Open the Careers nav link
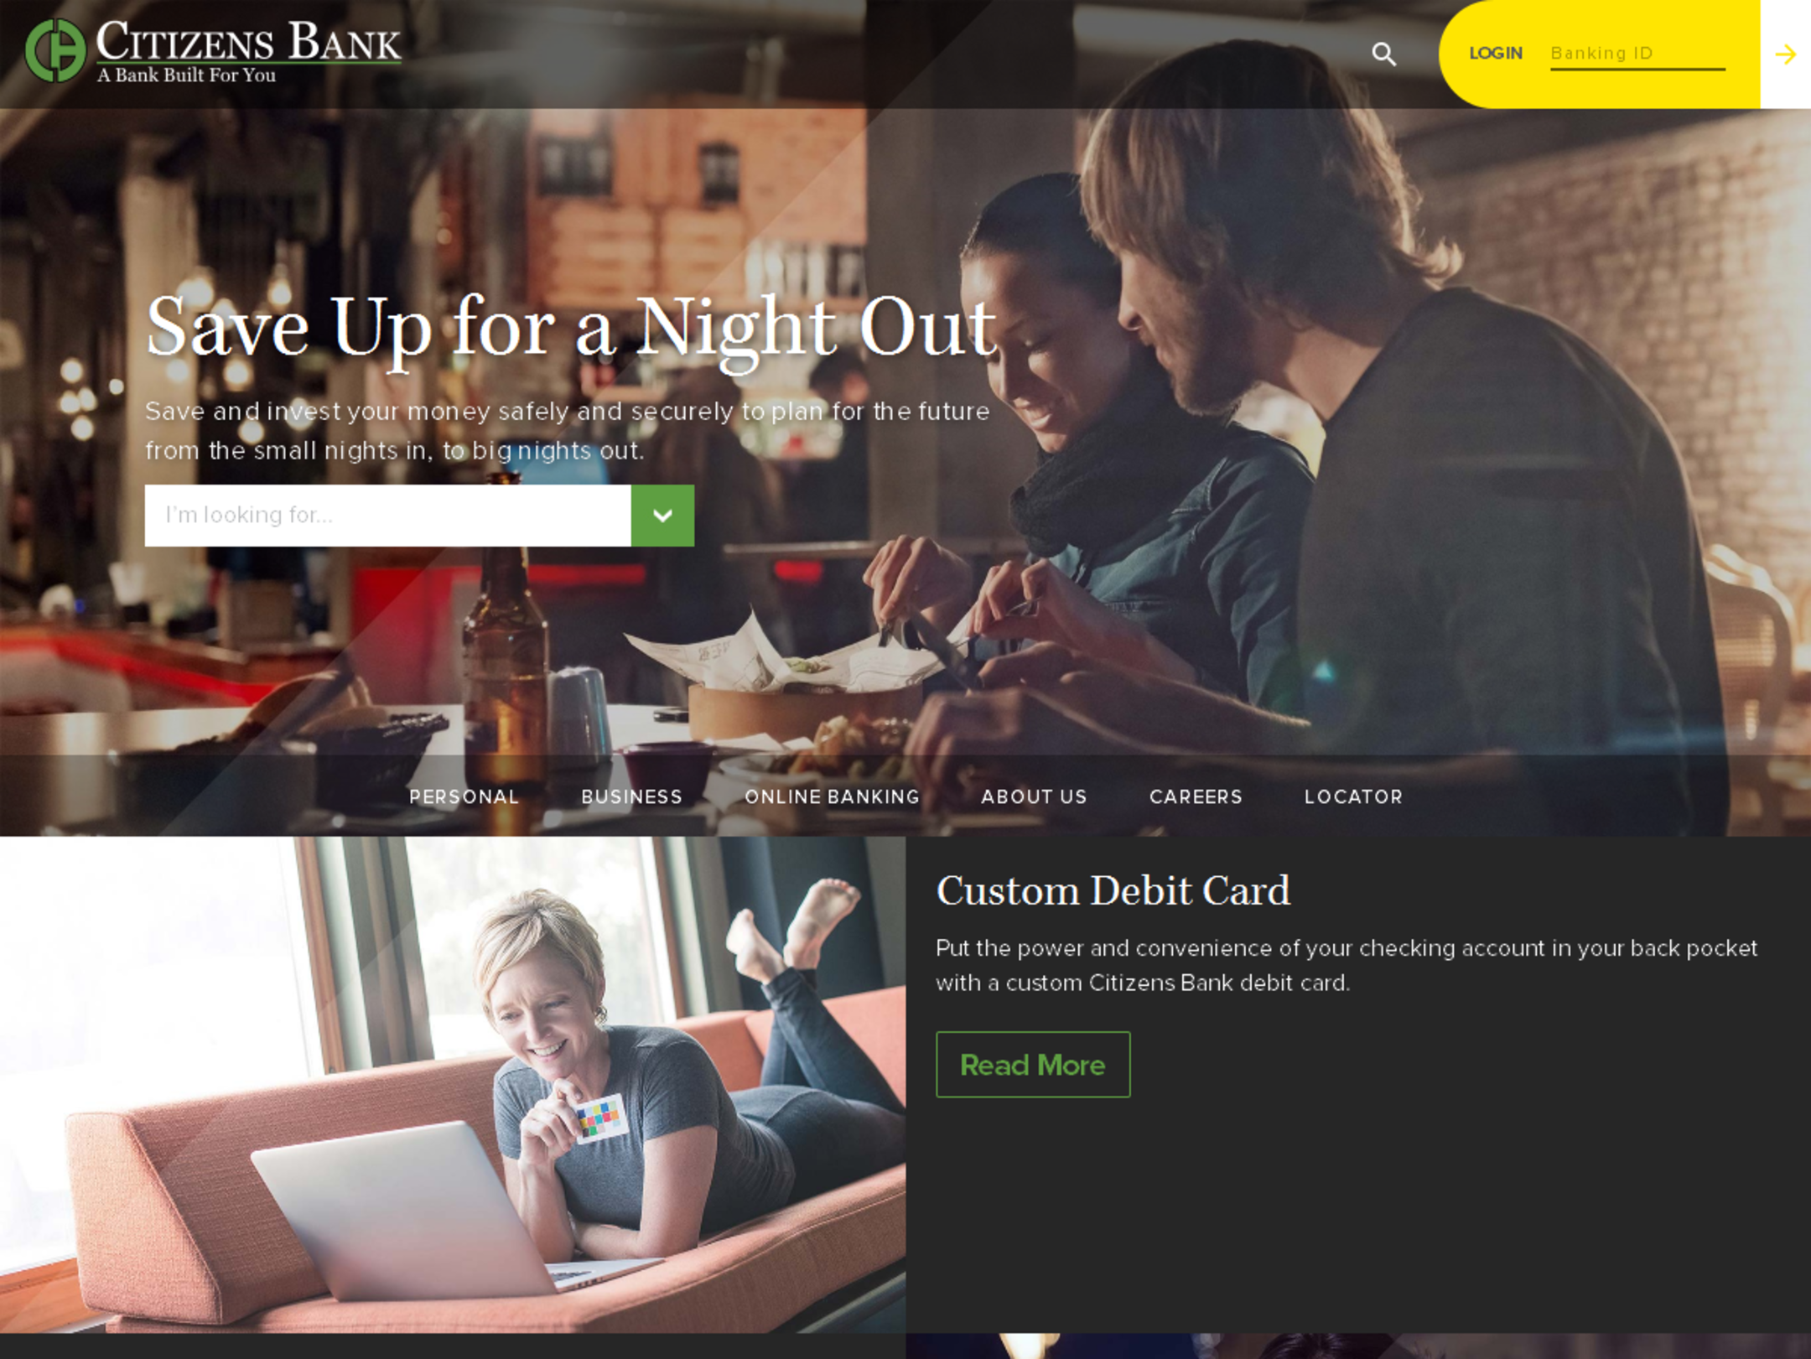The width and height of the screenshot is (1811, 1359). pyautogui.click(x=1196, y=796)
